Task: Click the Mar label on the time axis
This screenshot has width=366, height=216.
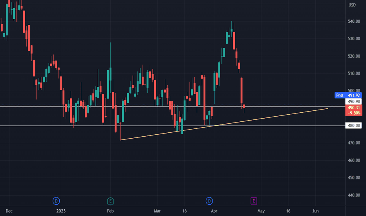Action: (x=157, y=211)
